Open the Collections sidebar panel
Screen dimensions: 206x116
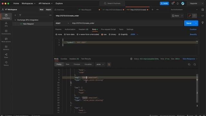pos(6,16)
